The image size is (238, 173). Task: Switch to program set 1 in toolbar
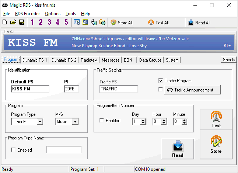(32, 22)
